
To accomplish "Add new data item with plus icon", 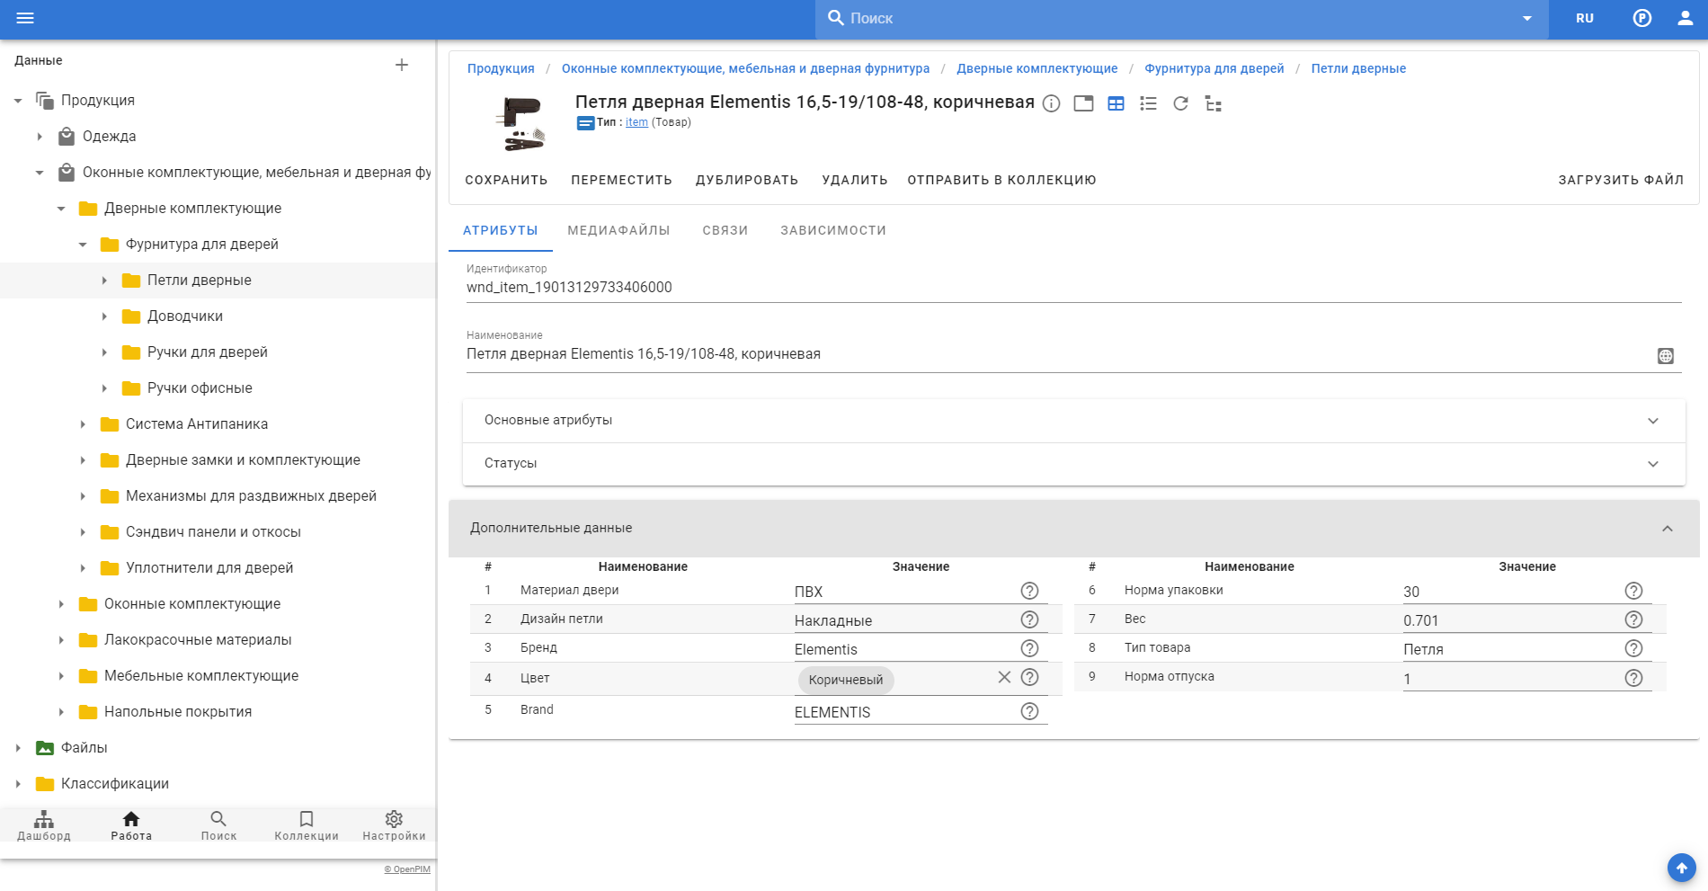I will click(x=402, y=65).
